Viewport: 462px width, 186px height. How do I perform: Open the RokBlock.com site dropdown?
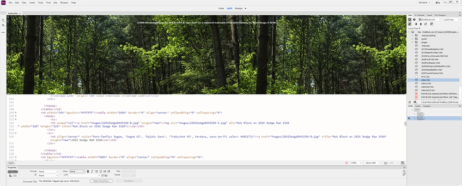430,19
